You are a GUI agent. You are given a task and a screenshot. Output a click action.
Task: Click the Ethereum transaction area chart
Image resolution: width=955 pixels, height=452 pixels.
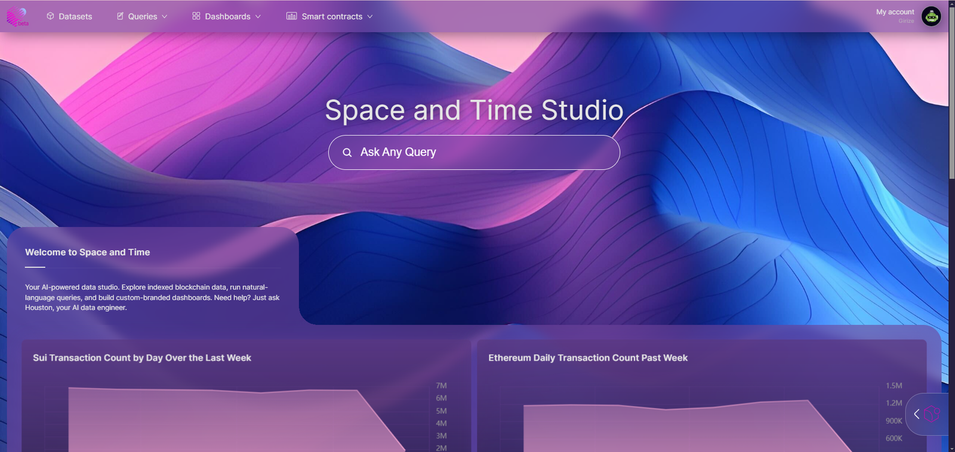687,426
